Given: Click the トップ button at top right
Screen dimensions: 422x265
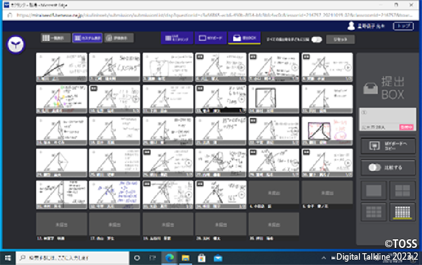Looking at the screenshot, I should click(x=402, y=26).
